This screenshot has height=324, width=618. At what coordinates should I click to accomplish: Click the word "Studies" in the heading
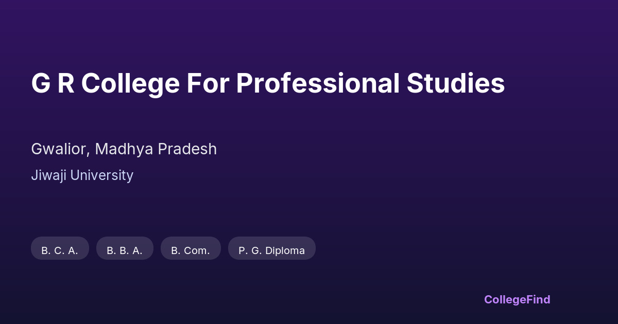click(x=455, y=84)
